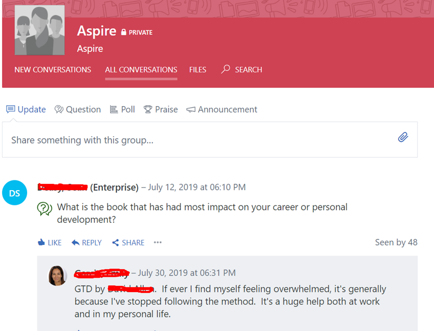Click the 'Share something with this group' field
Screen dimensions: 434x331
154,139
